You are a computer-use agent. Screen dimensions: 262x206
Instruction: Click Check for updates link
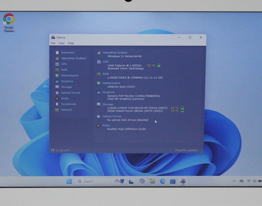187,150
